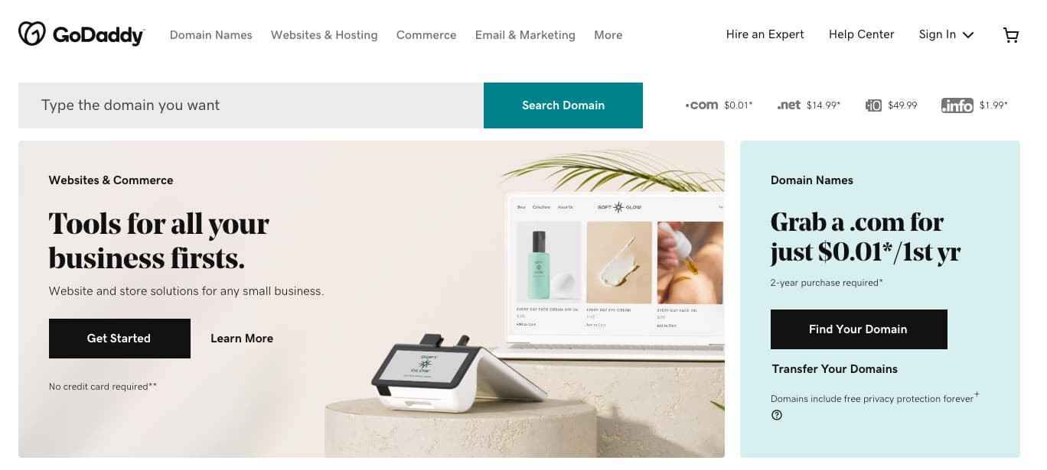Expand the Email & Marketing menu

tap(525, 35)
